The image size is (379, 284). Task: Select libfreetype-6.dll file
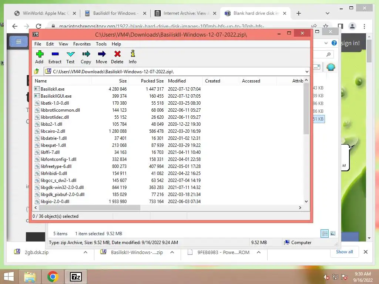pos(56,166)
